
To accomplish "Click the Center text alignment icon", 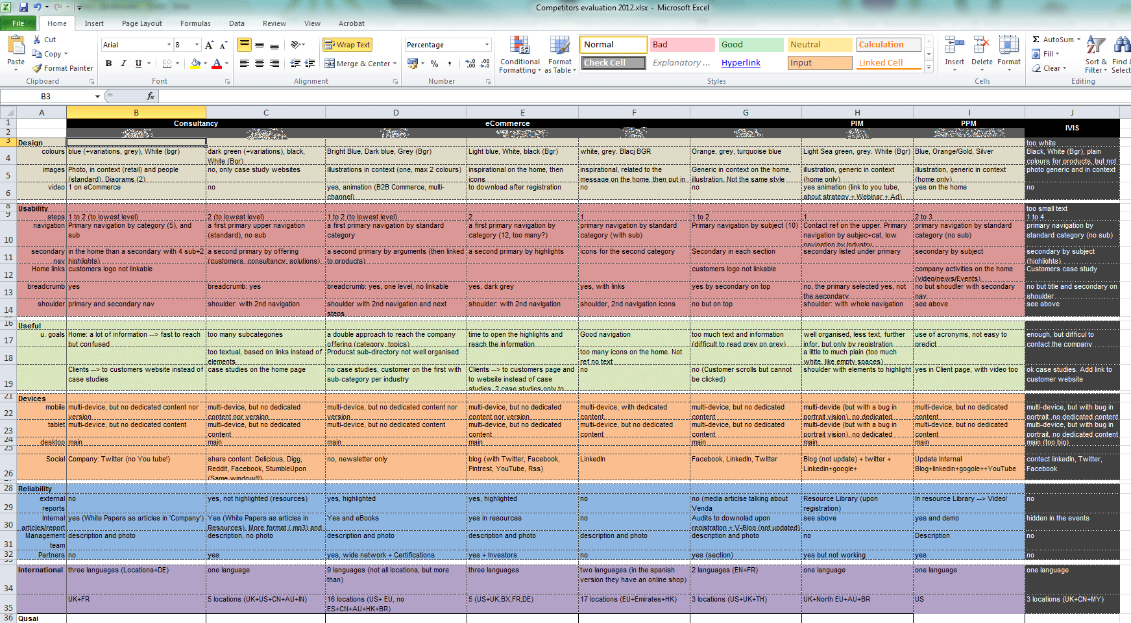I will pos(260,64).
